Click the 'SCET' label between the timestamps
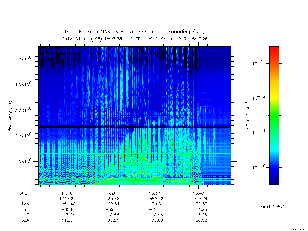 [135, 39]
